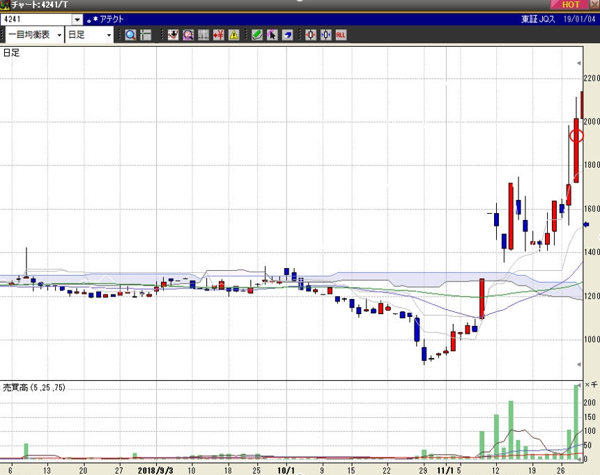Click the 売買高 (5,25,75) volume label

[x=34, y=387]
